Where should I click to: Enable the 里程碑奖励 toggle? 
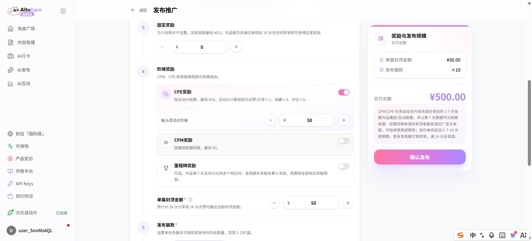tap(344, 166)
